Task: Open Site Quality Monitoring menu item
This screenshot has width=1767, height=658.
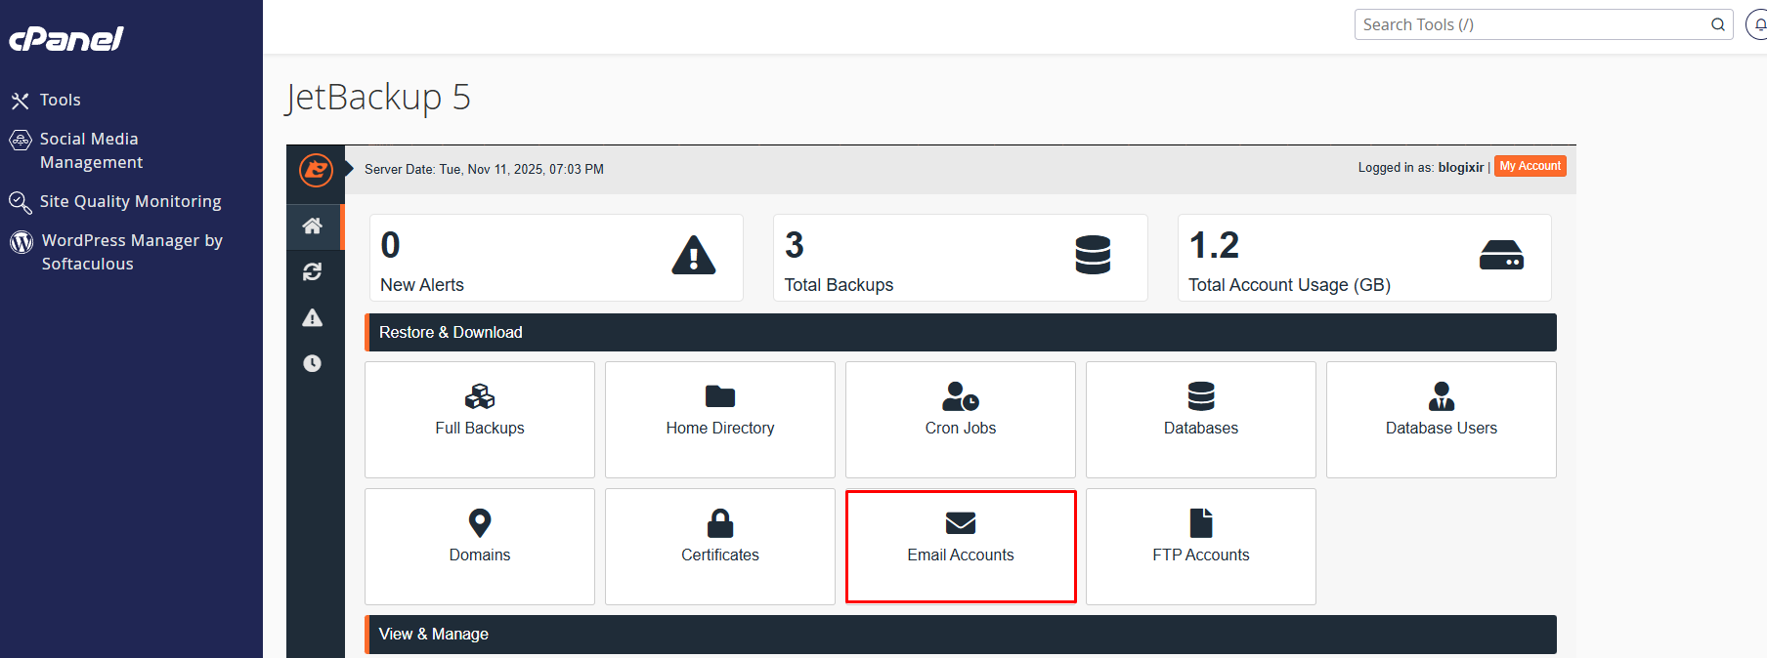Action: point(130,201)
